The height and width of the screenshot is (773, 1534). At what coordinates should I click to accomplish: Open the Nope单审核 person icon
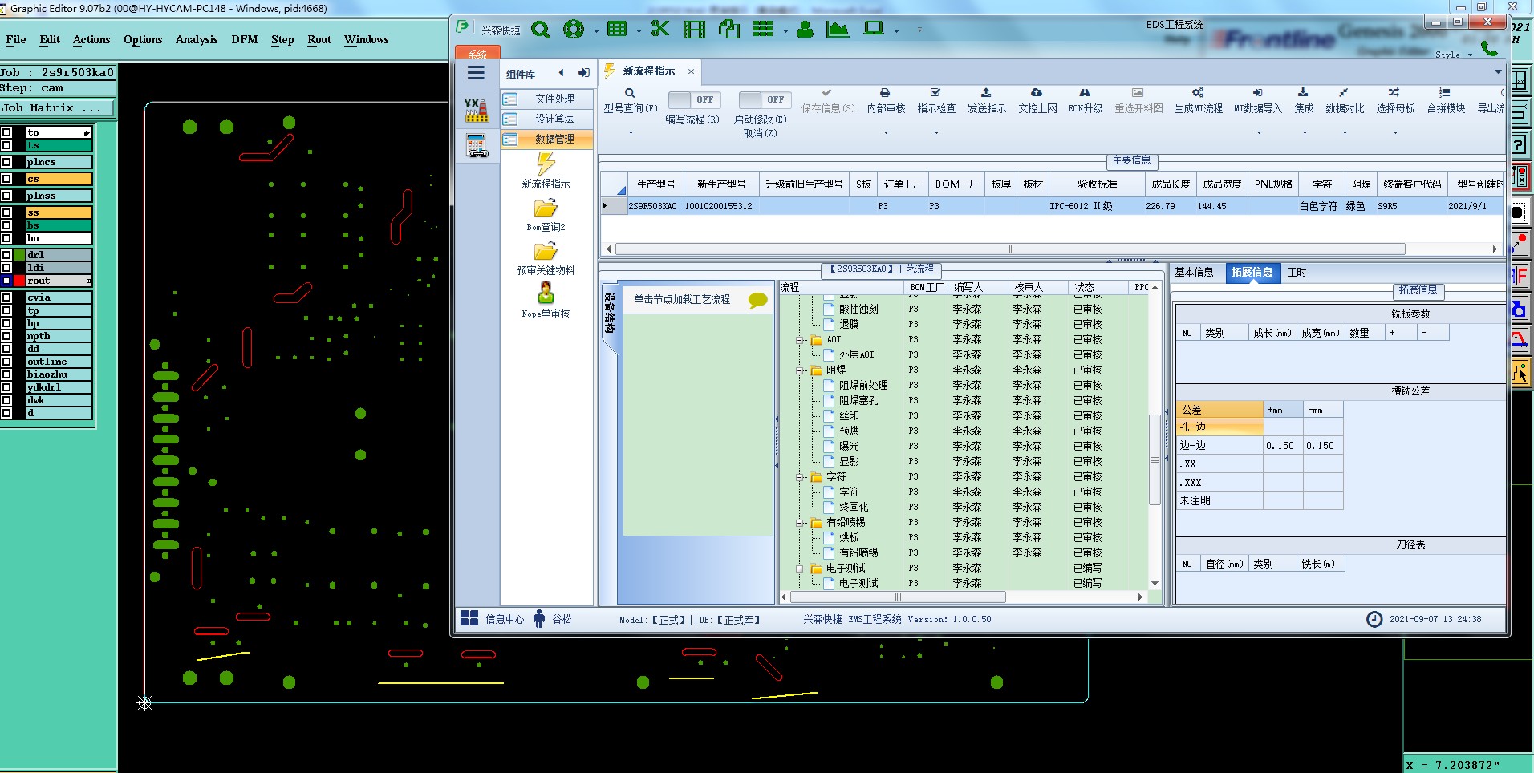(546, 294)
